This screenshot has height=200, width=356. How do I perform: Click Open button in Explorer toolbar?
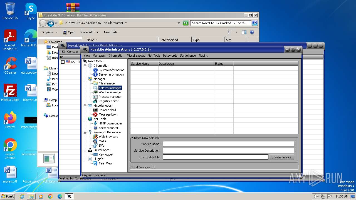click(x=69, y=32)
